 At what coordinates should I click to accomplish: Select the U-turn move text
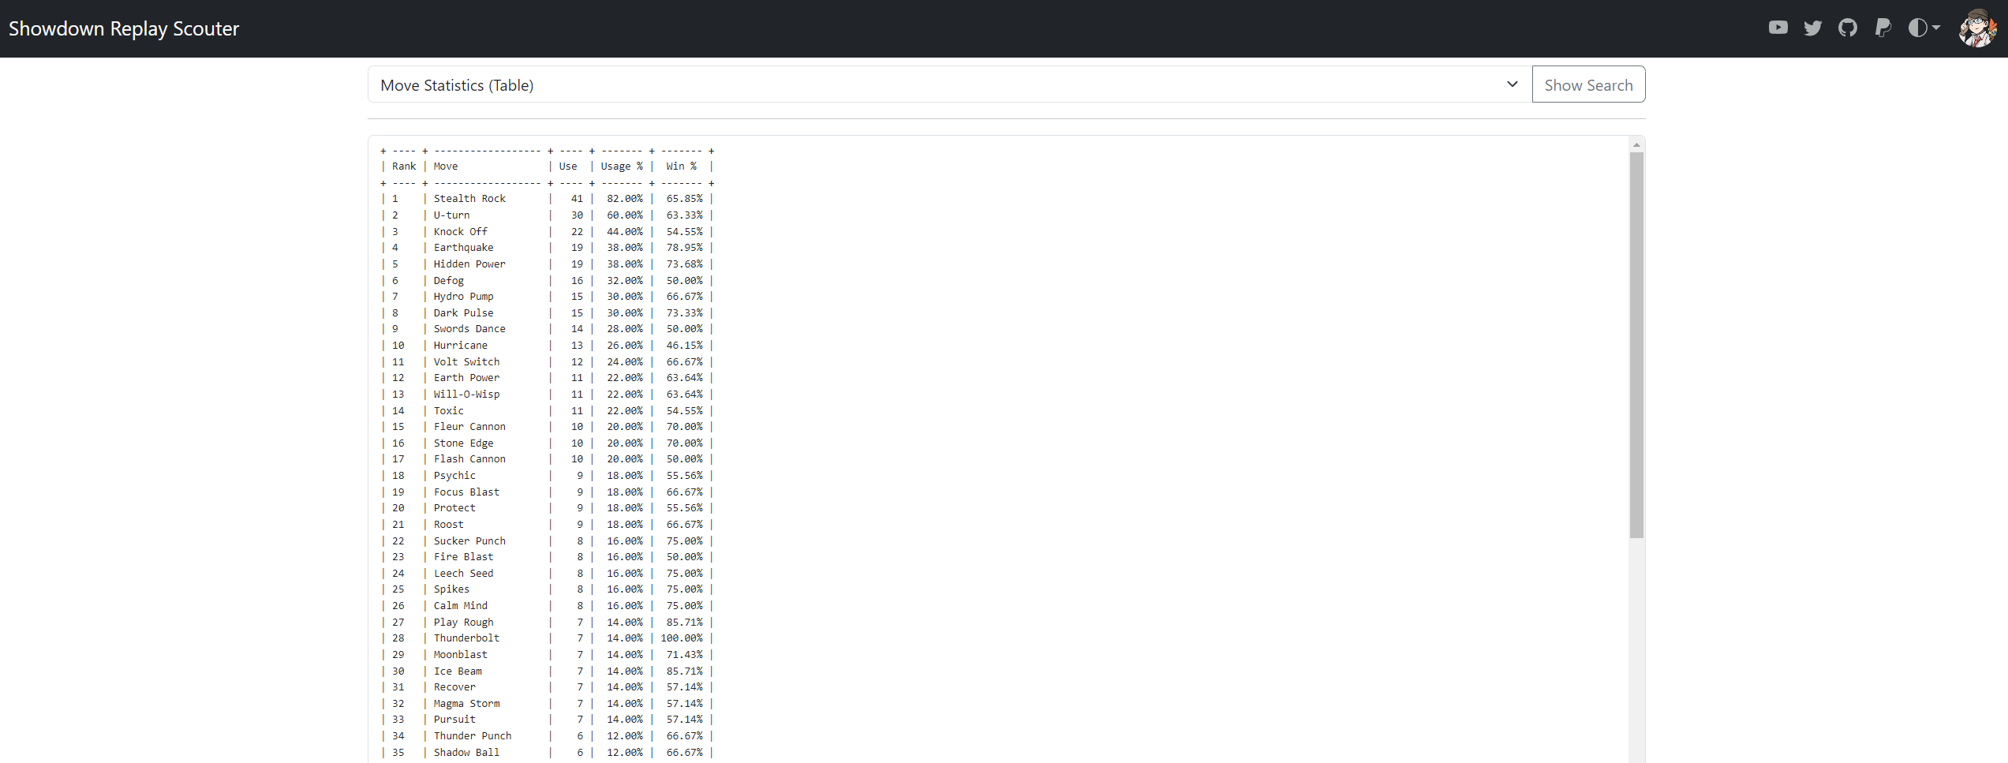pos(451,215)
